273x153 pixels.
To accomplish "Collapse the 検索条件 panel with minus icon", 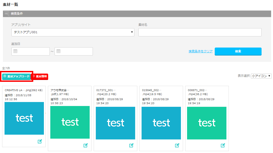I will pyautogui.click(x=6, y=14).
